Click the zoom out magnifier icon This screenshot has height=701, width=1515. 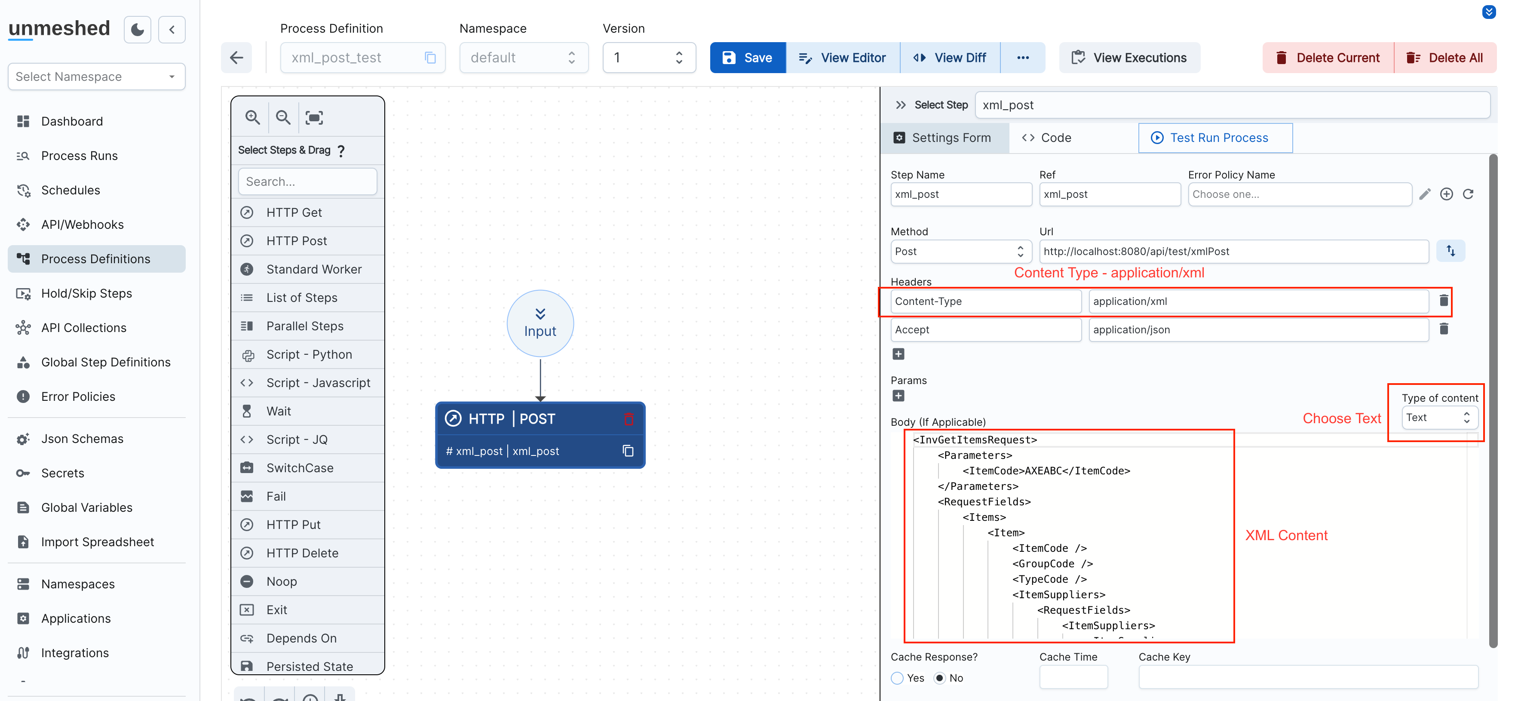click(283, 117)
